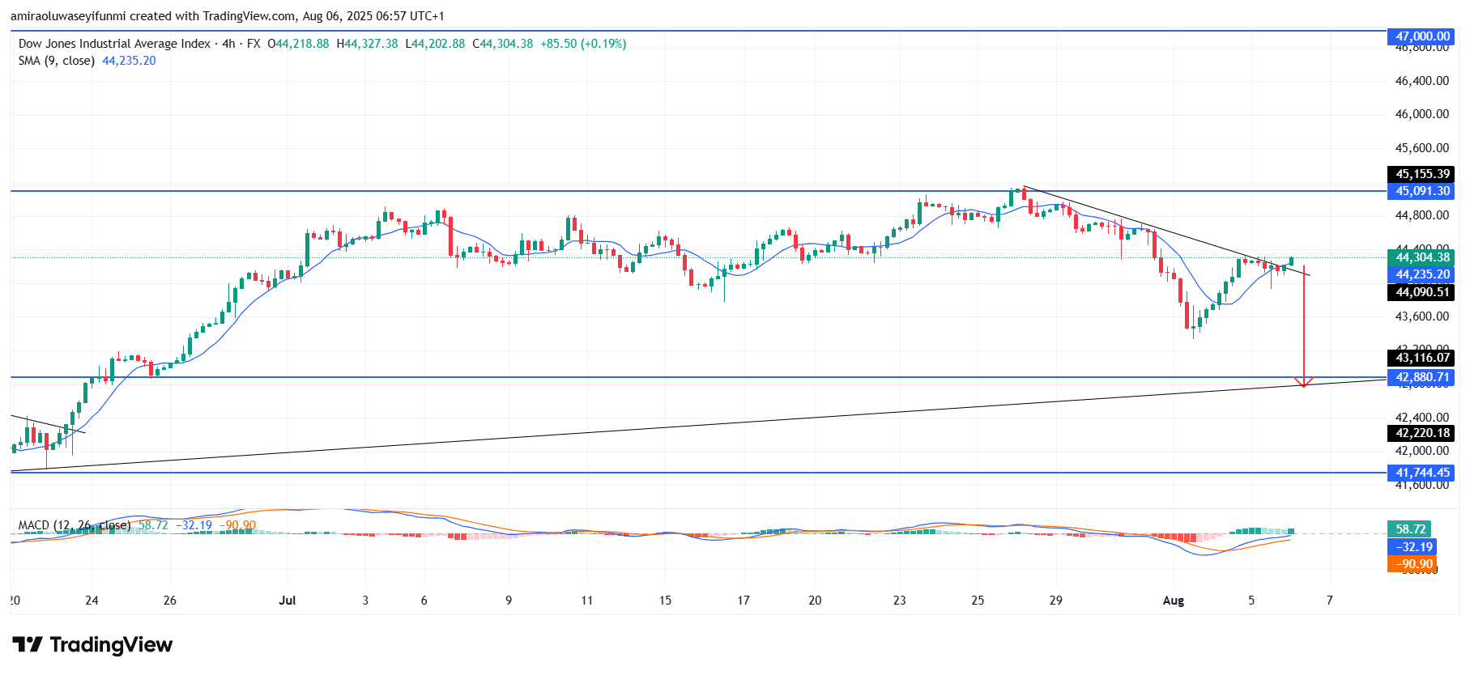Click the 44,800.00 price scale label
The image size is (1470, 675).
tap(1422, 215)
